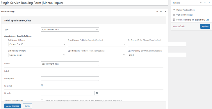
Task: Click Move to Trash link
Action: click(x=179, y=26)
